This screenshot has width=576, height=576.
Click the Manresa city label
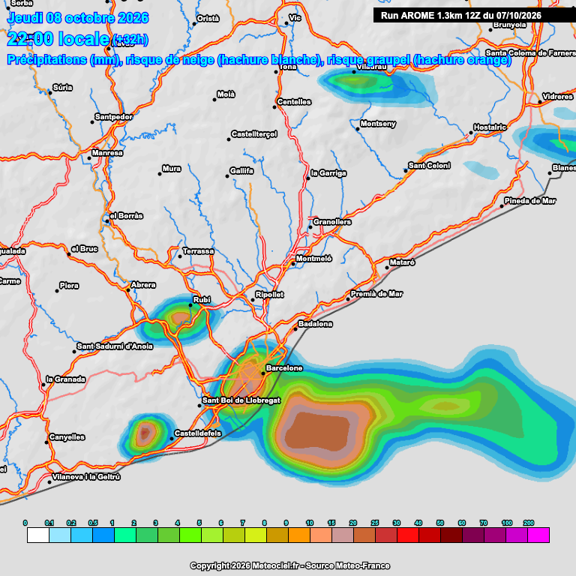click(x=107, y=153)
